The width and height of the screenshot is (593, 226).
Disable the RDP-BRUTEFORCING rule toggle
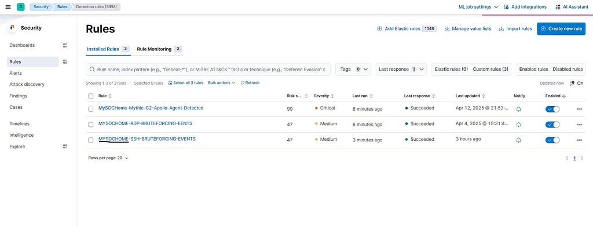click(x=552, y=125)
